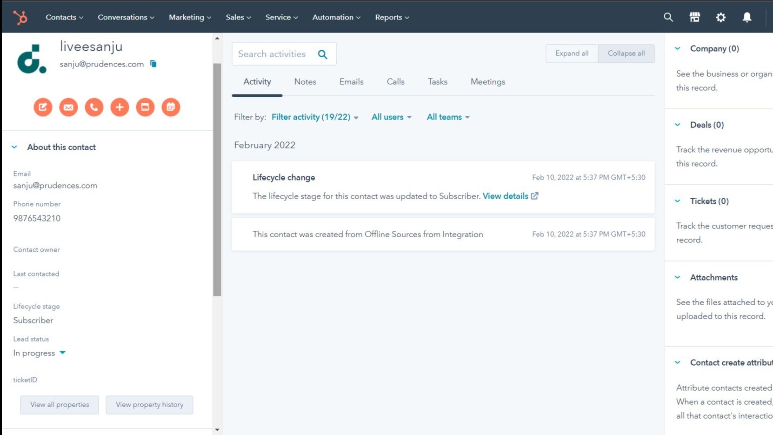
Task: Open Settings from the top bar
Action: click(x=720, y=17)
